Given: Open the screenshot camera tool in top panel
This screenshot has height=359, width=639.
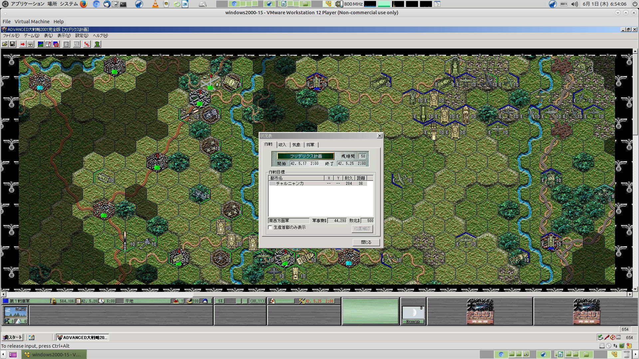Looking at the screenshot, I should [115, 4].
